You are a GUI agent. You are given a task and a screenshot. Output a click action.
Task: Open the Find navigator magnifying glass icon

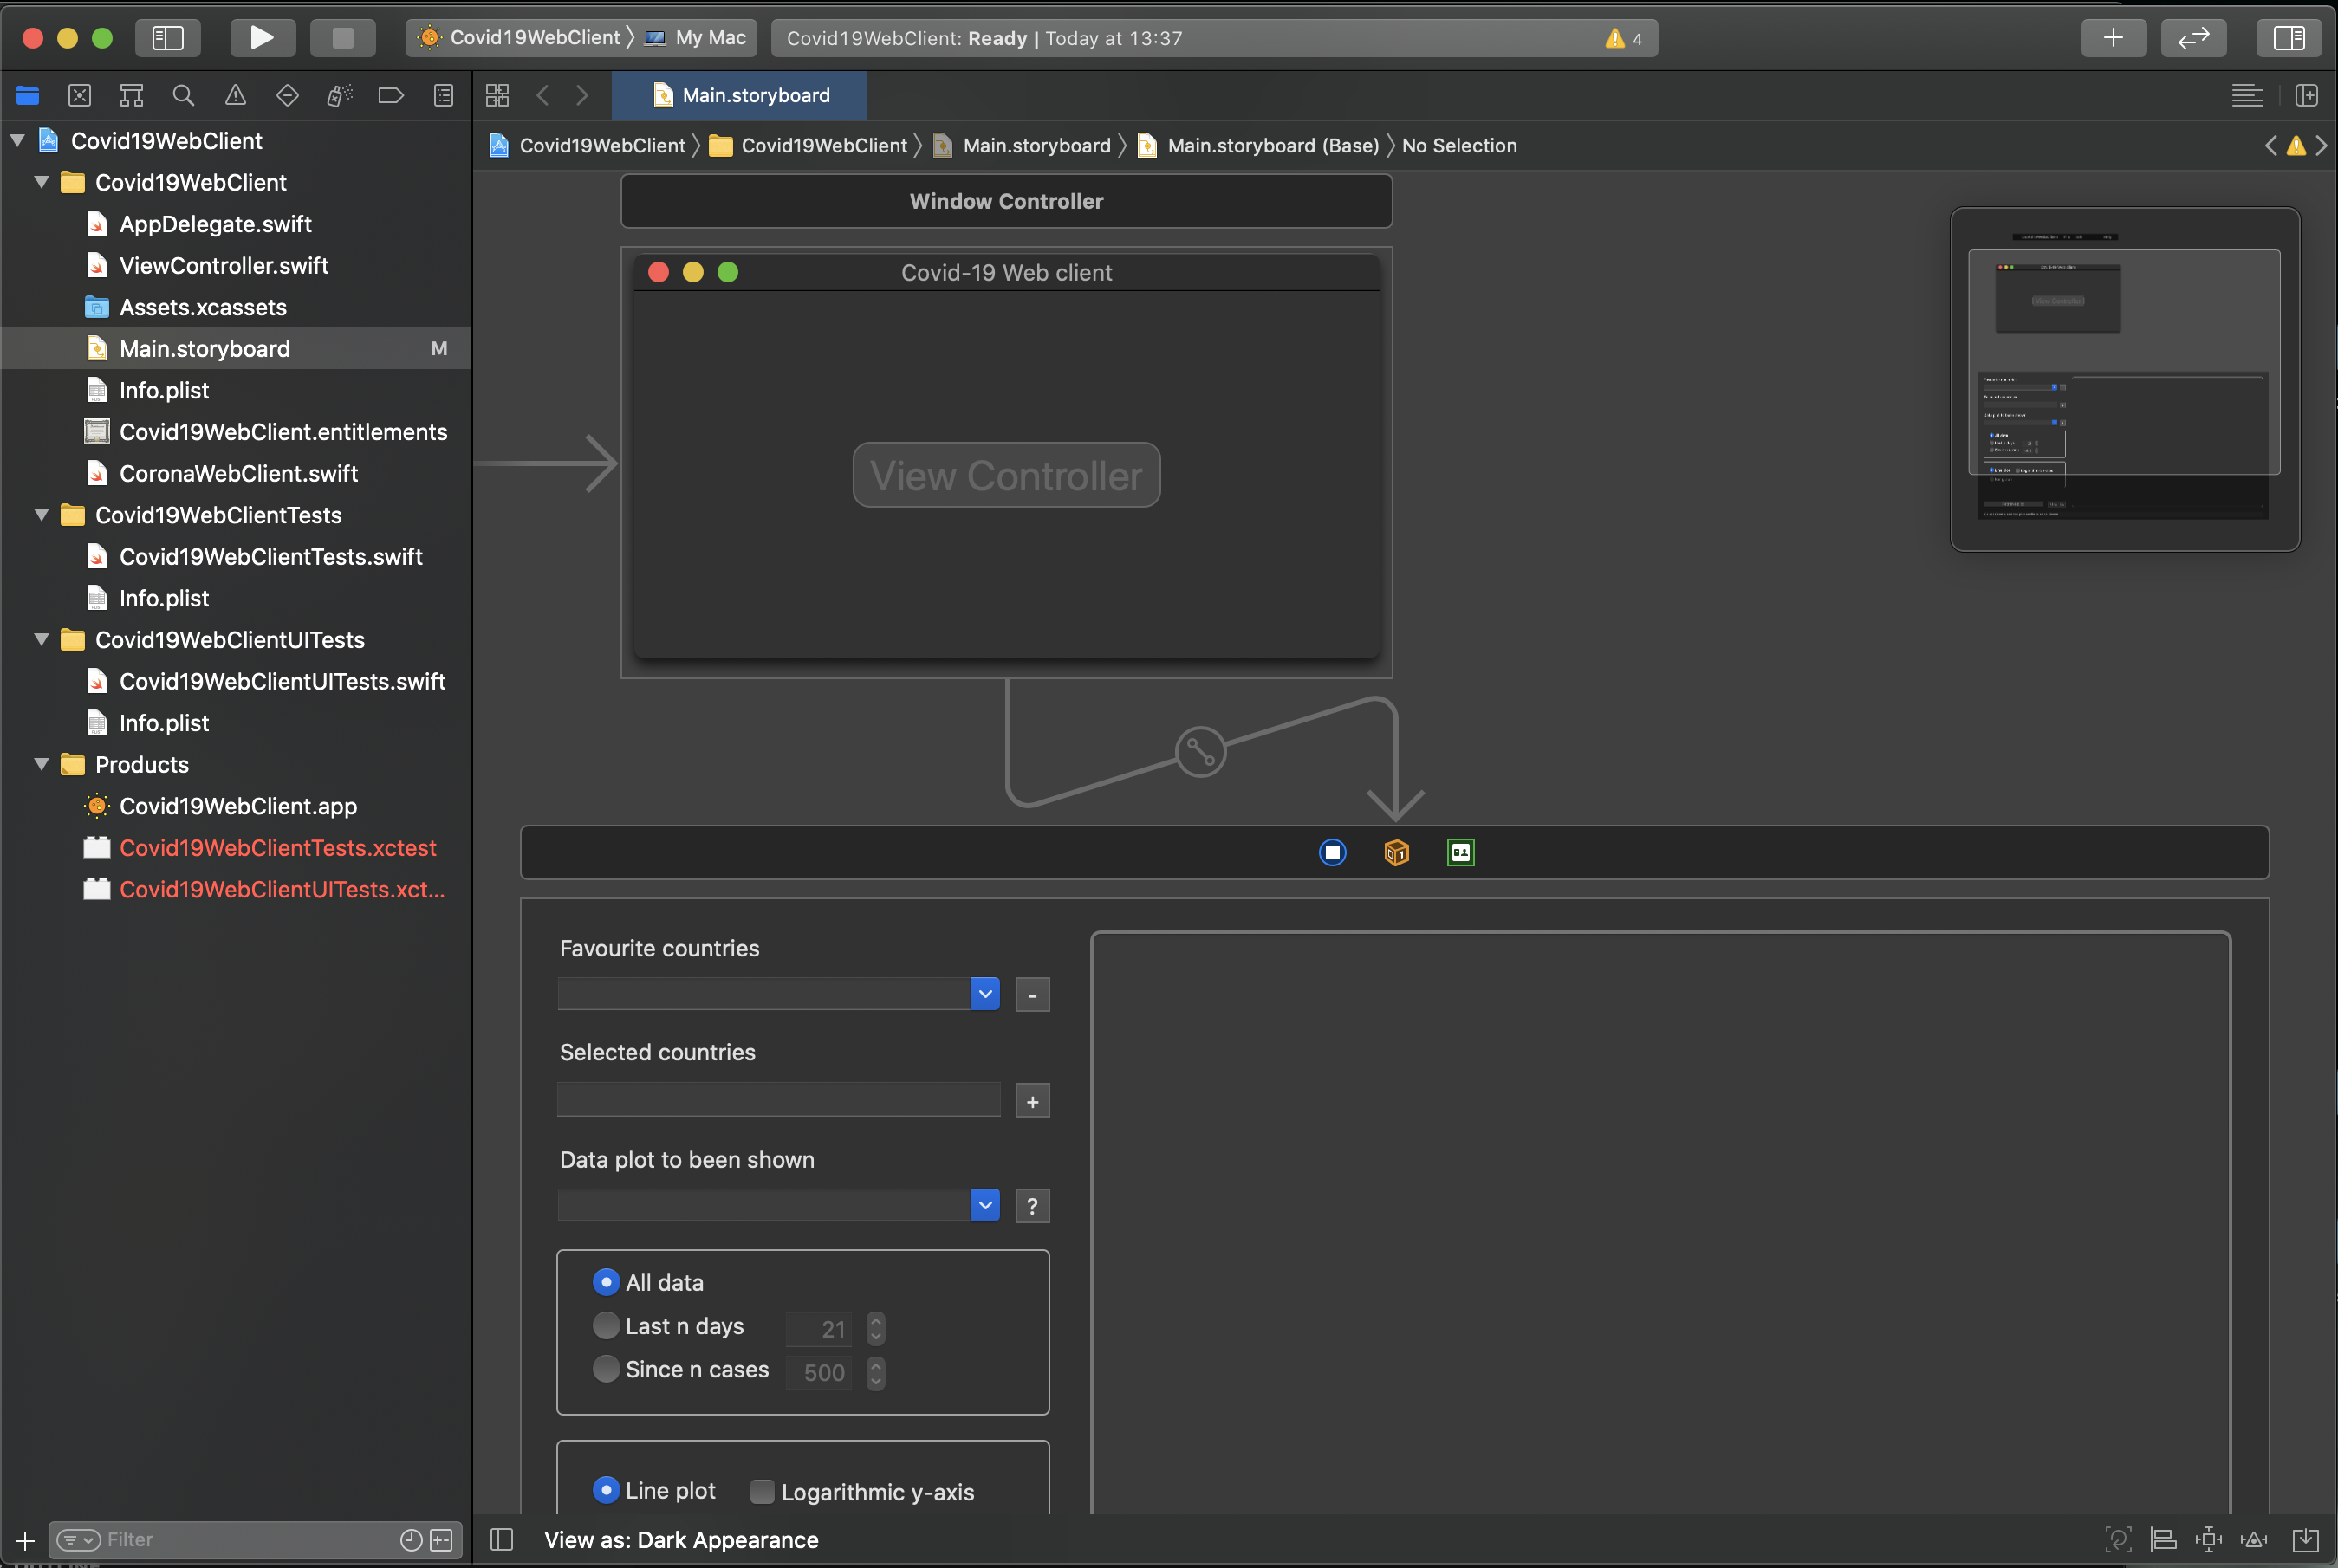[x=183, y=95]
